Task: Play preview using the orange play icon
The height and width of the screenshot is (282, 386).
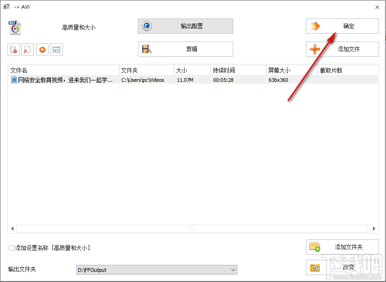Action: tap(42, 49)
